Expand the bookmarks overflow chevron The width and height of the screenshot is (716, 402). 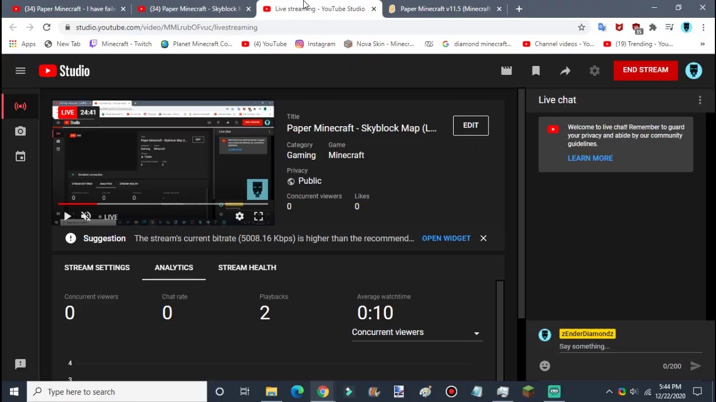point(703,44)
